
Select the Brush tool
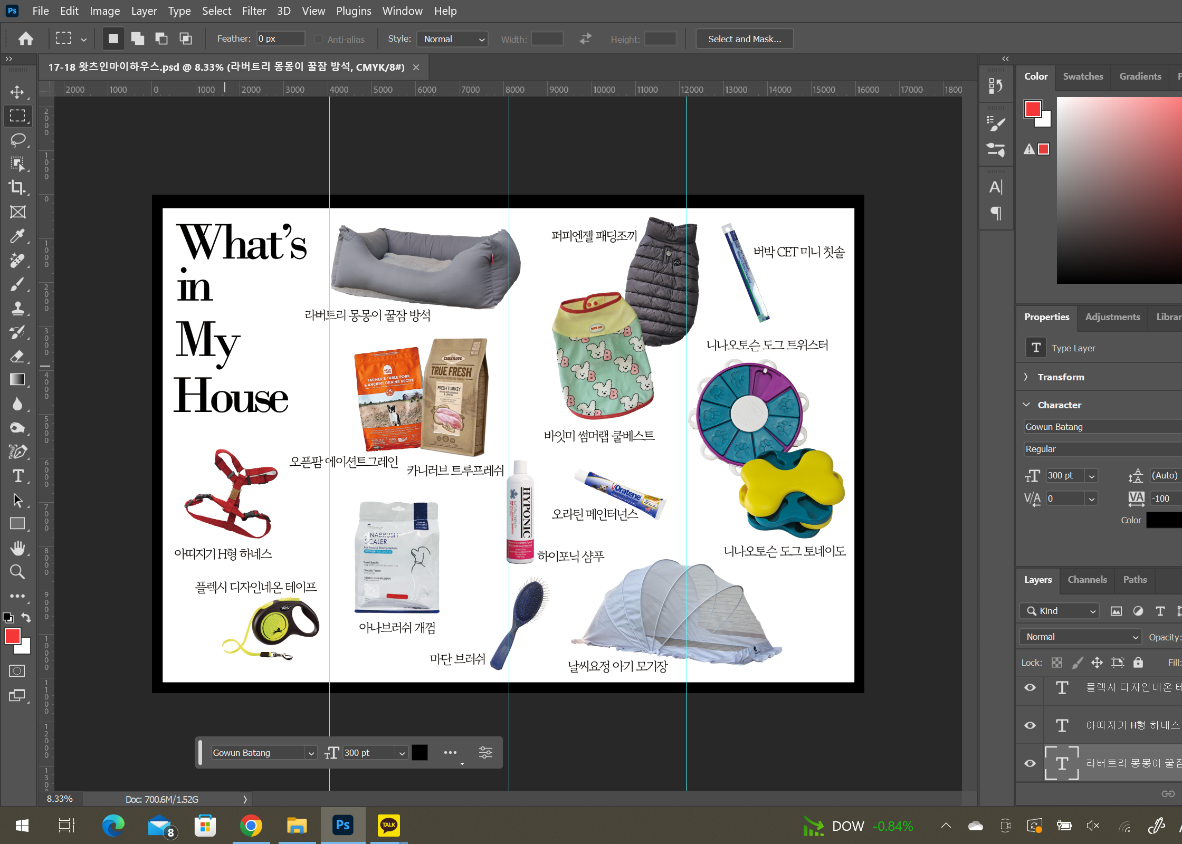click(17, 284)
